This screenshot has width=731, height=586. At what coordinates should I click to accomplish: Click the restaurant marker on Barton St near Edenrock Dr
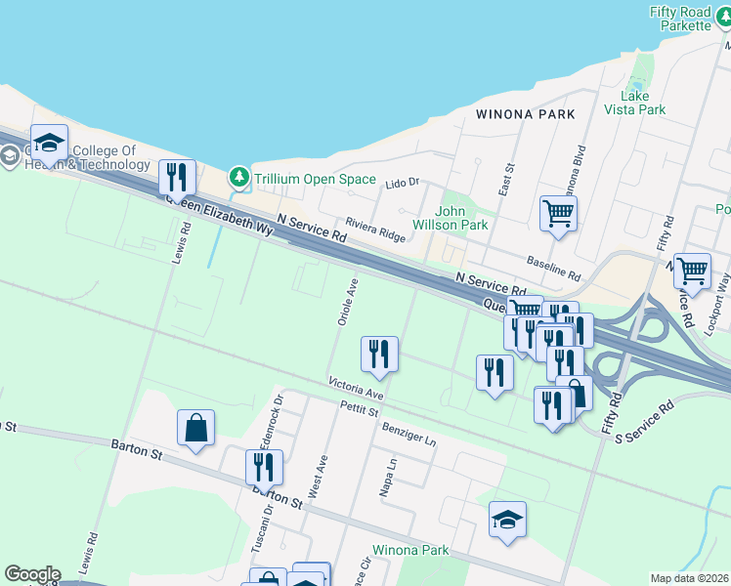click(264, 468)
